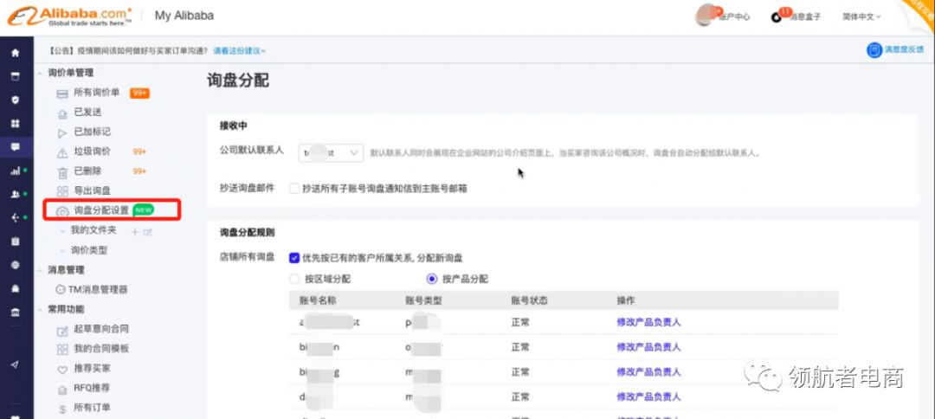Open the 简体中文 language dropdown
The width and height of the screenshot is (935, 419).
861,16
